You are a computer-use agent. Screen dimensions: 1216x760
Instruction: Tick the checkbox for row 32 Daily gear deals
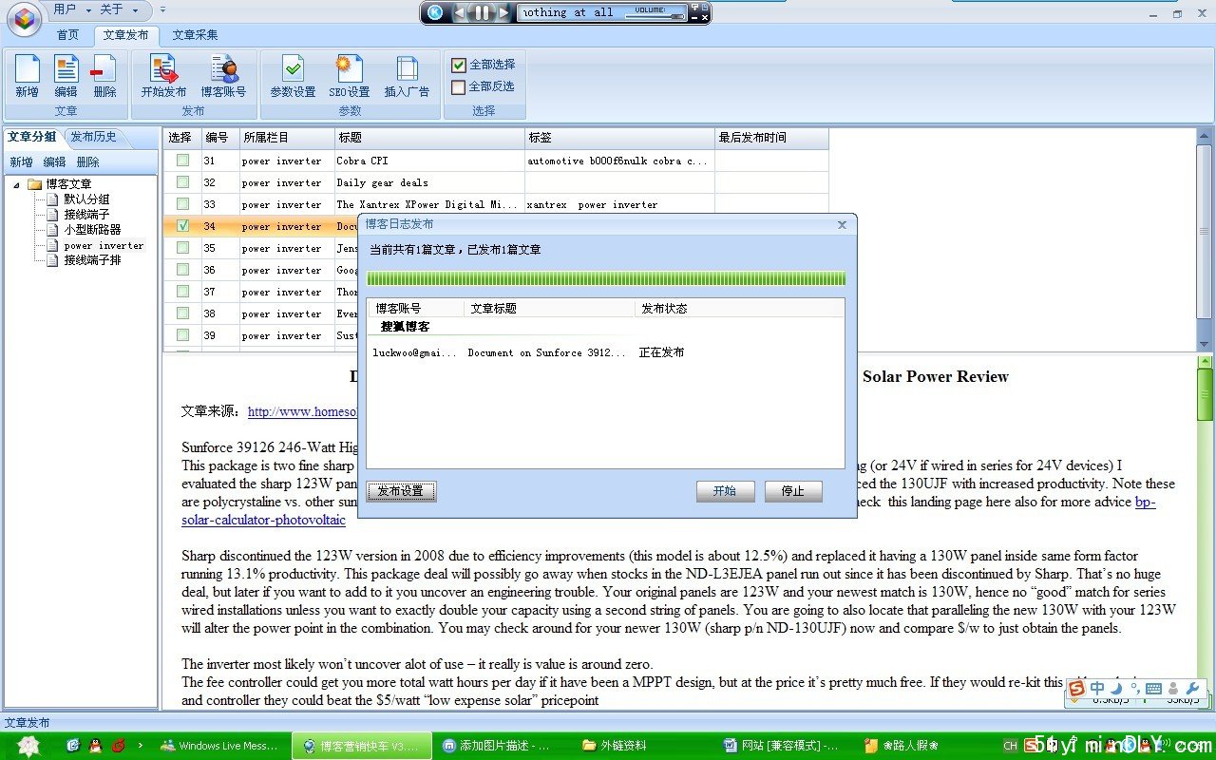click(x=182, y=182)
